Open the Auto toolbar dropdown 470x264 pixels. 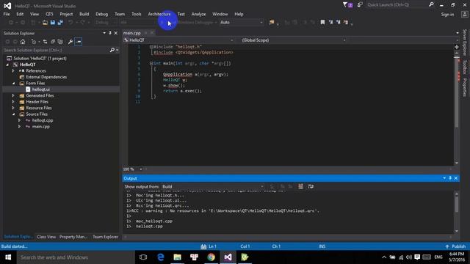[x=242, y=23]
